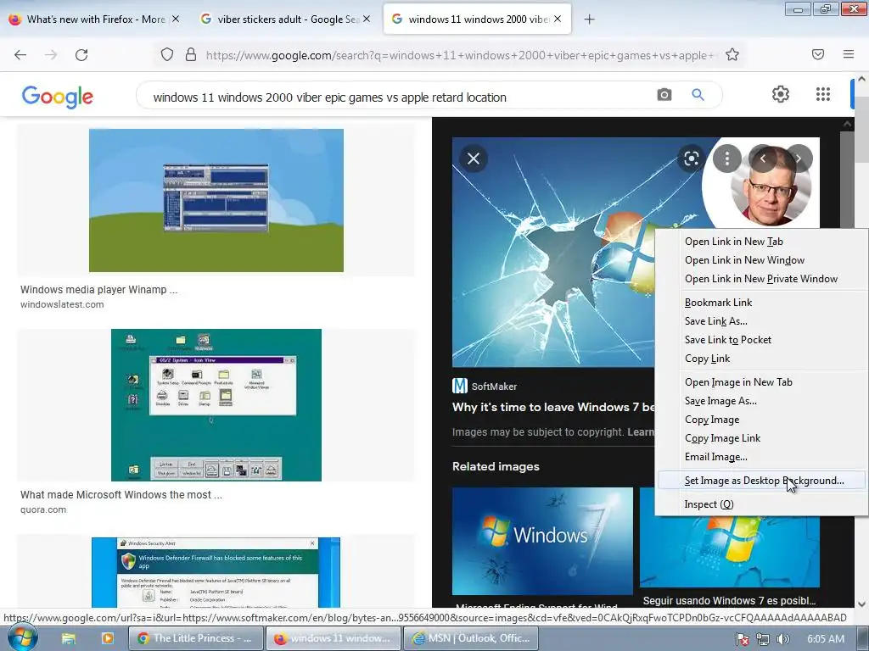Click the Google logo
The image size is (869, 651).
tap(58, 97)
